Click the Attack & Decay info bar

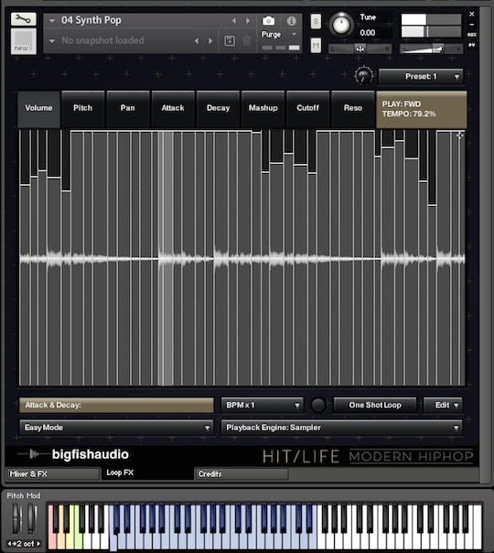point(116,406)
